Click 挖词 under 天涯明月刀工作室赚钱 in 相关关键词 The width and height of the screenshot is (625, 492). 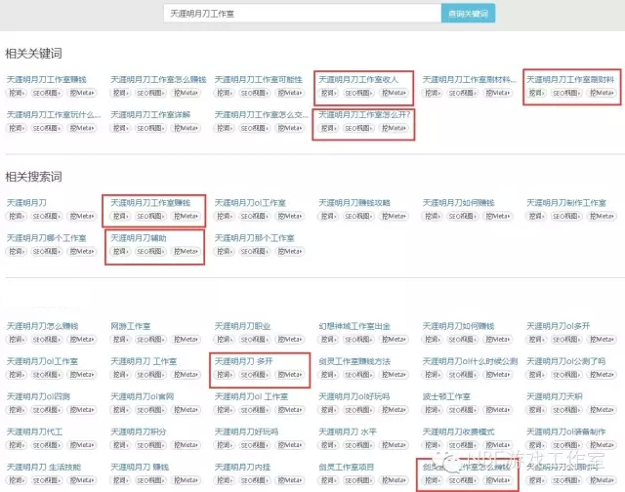click(17, 93)
